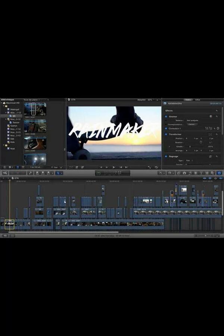224x336 pixels.
Task: Open the Tout clip duration dropdown
Action: pyautogui.click(x=56, y=167)
